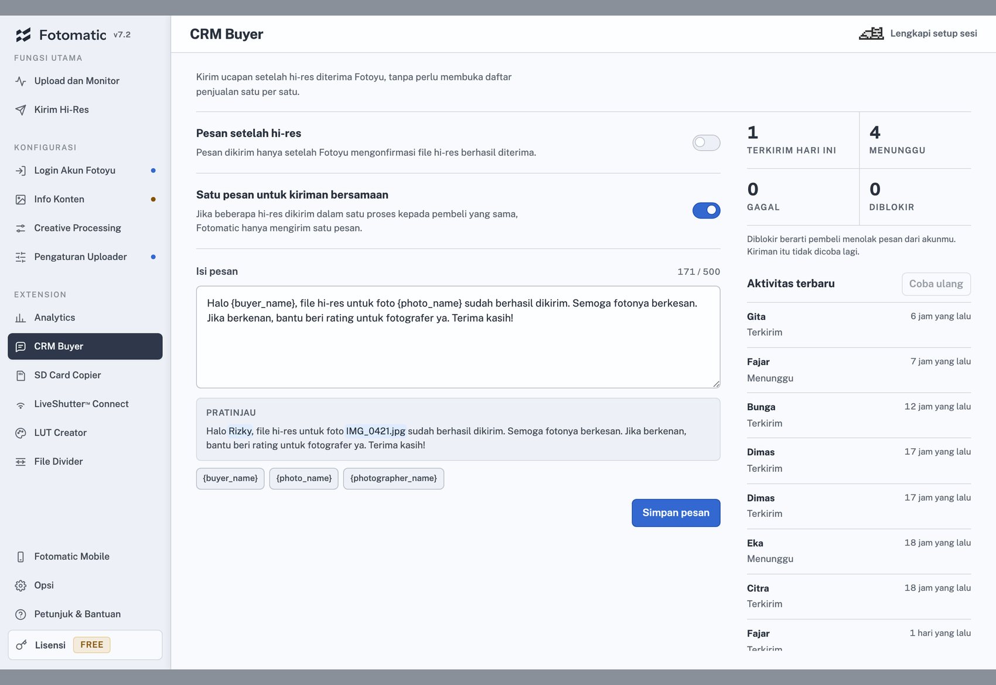Click the Fotomatic logo icon
The width and height of the screenshot is (996, 685).
[23, 35]
